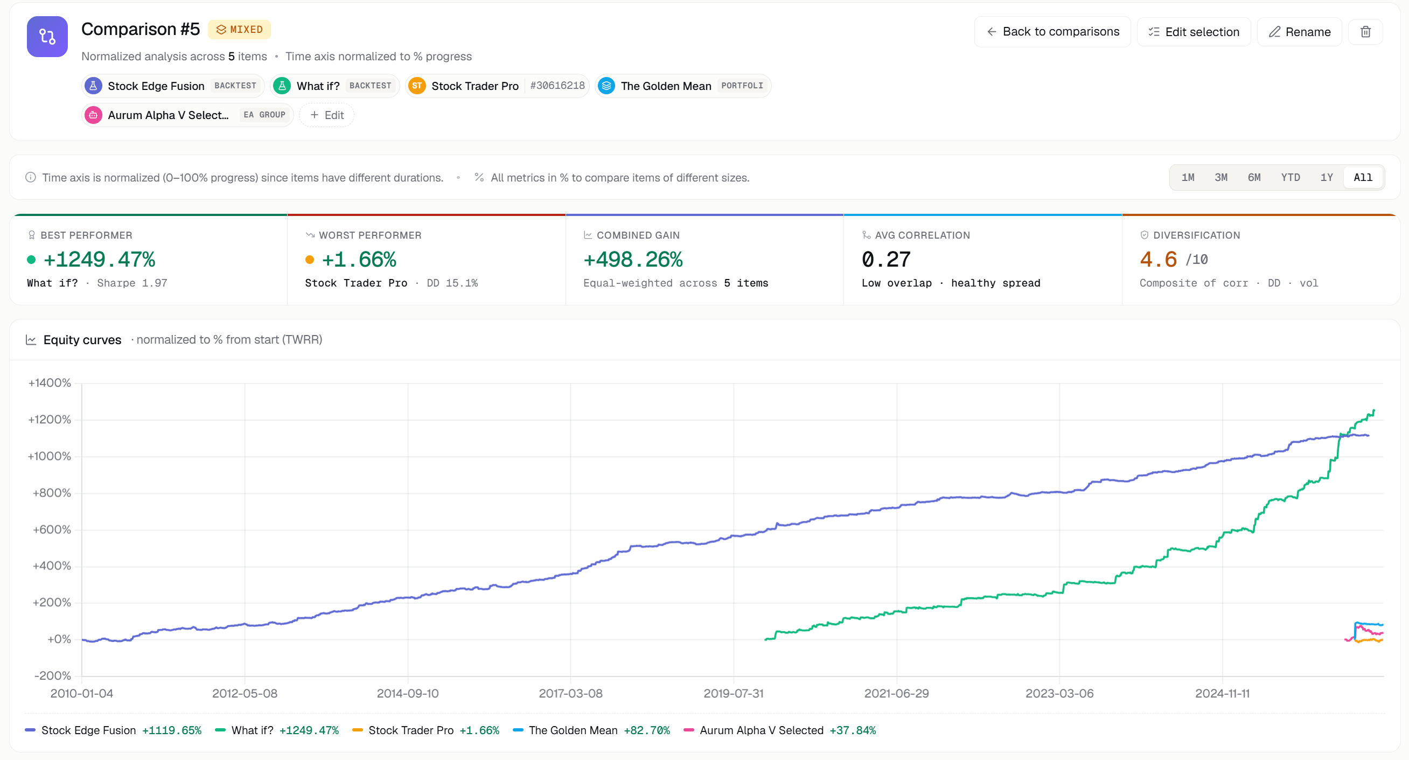The image size is (1409, 760).
Task: Click the Stock Edge Fusion flask icon
Action: click(x=94, y=86)
